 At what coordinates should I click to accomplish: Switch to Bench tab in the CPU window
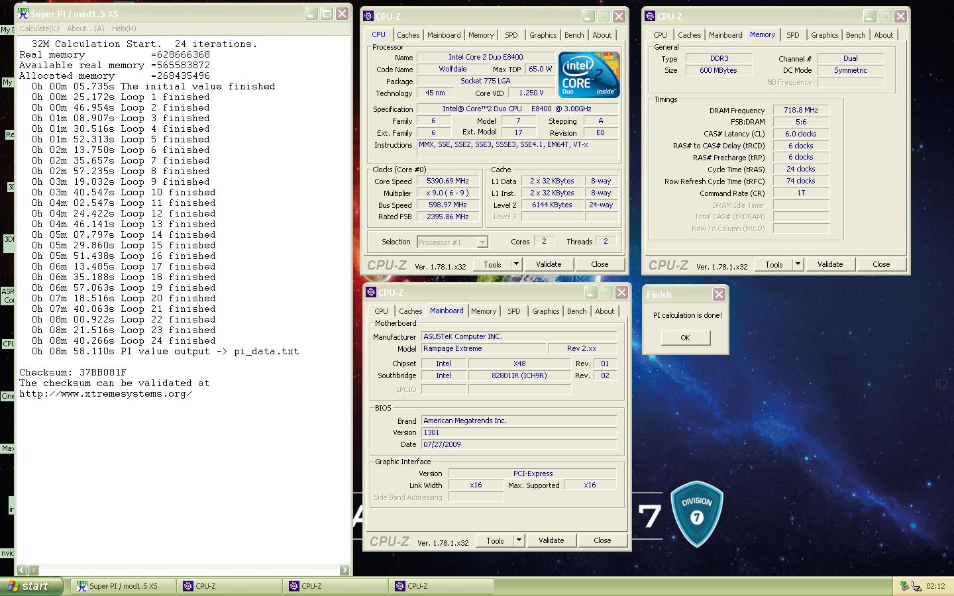(x=574, y=35)
